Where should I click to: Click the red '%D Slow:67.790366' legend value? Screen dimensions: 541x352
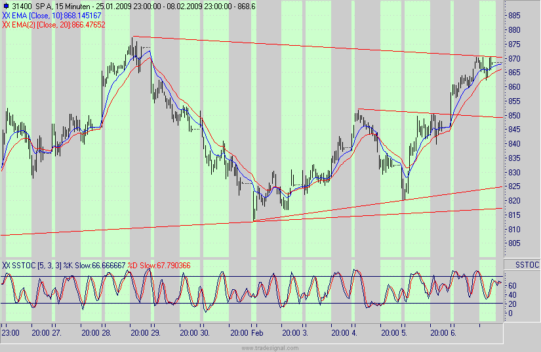coord(159,265)
